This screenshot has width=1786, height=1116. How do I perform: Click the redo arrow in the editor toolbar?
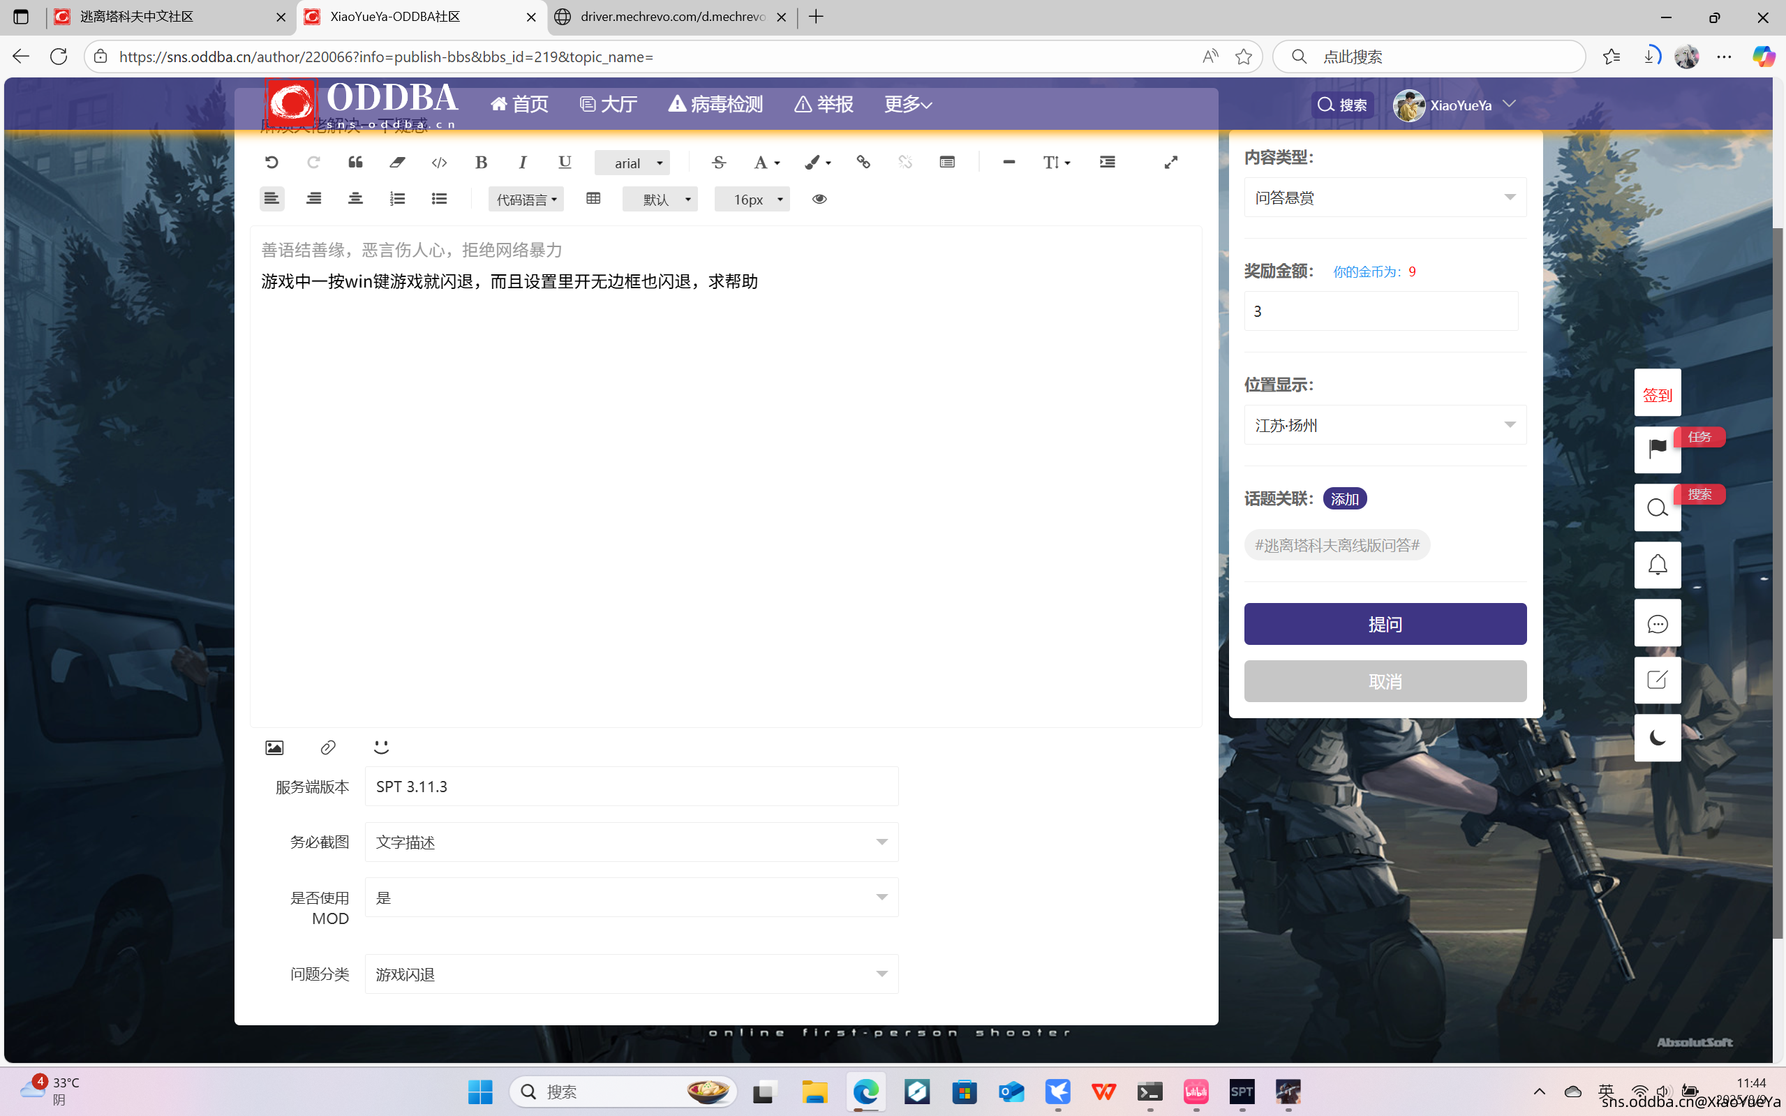tap(313, 163)
